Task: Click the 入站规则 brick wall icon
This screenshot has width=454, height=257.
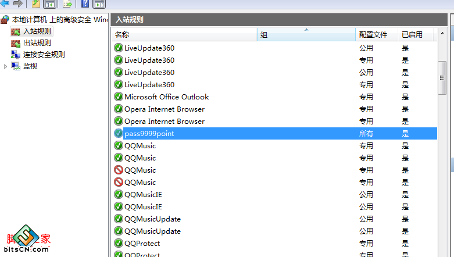Action: coord(15,31)
